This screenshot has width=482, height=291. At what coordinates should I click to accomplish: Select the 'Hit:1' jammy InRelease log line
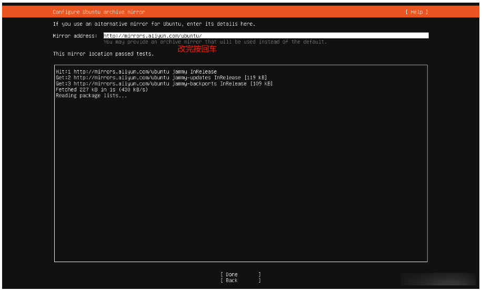(136, 72)
